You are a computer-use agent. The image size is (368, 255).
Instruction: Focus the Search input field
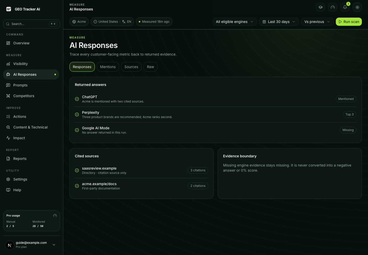[31, 24]
